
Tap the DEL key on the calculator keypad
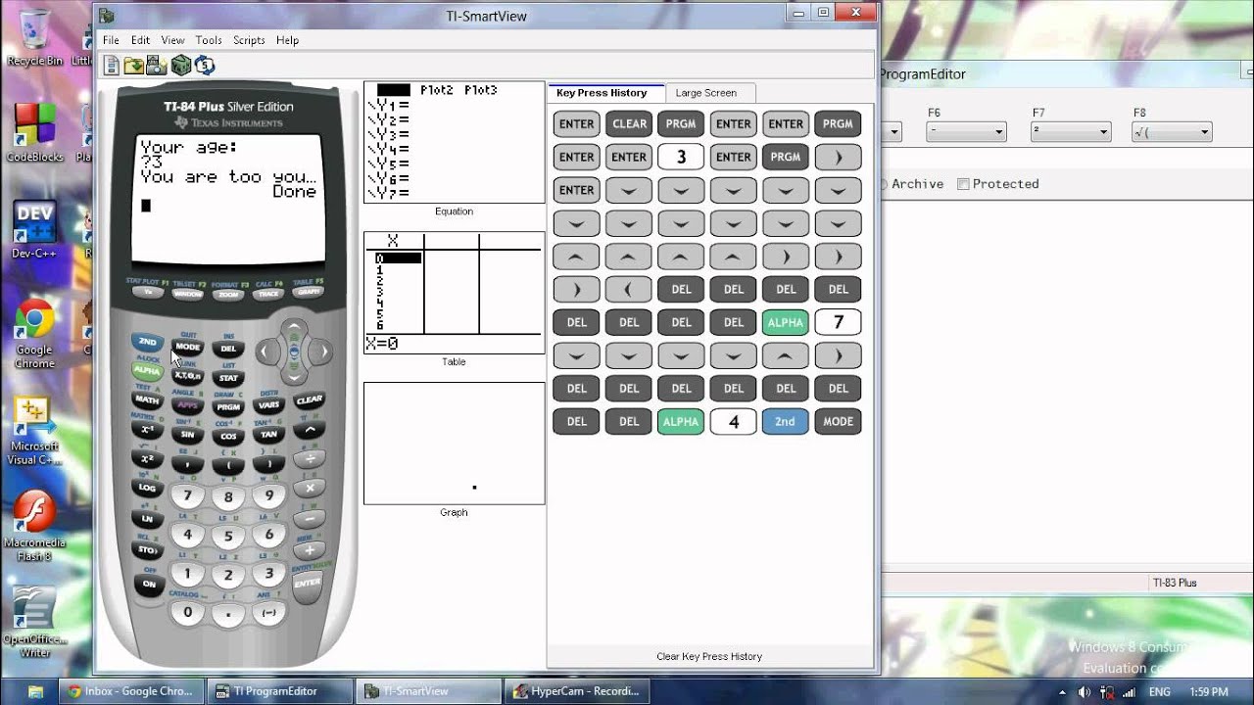[228, 349]
